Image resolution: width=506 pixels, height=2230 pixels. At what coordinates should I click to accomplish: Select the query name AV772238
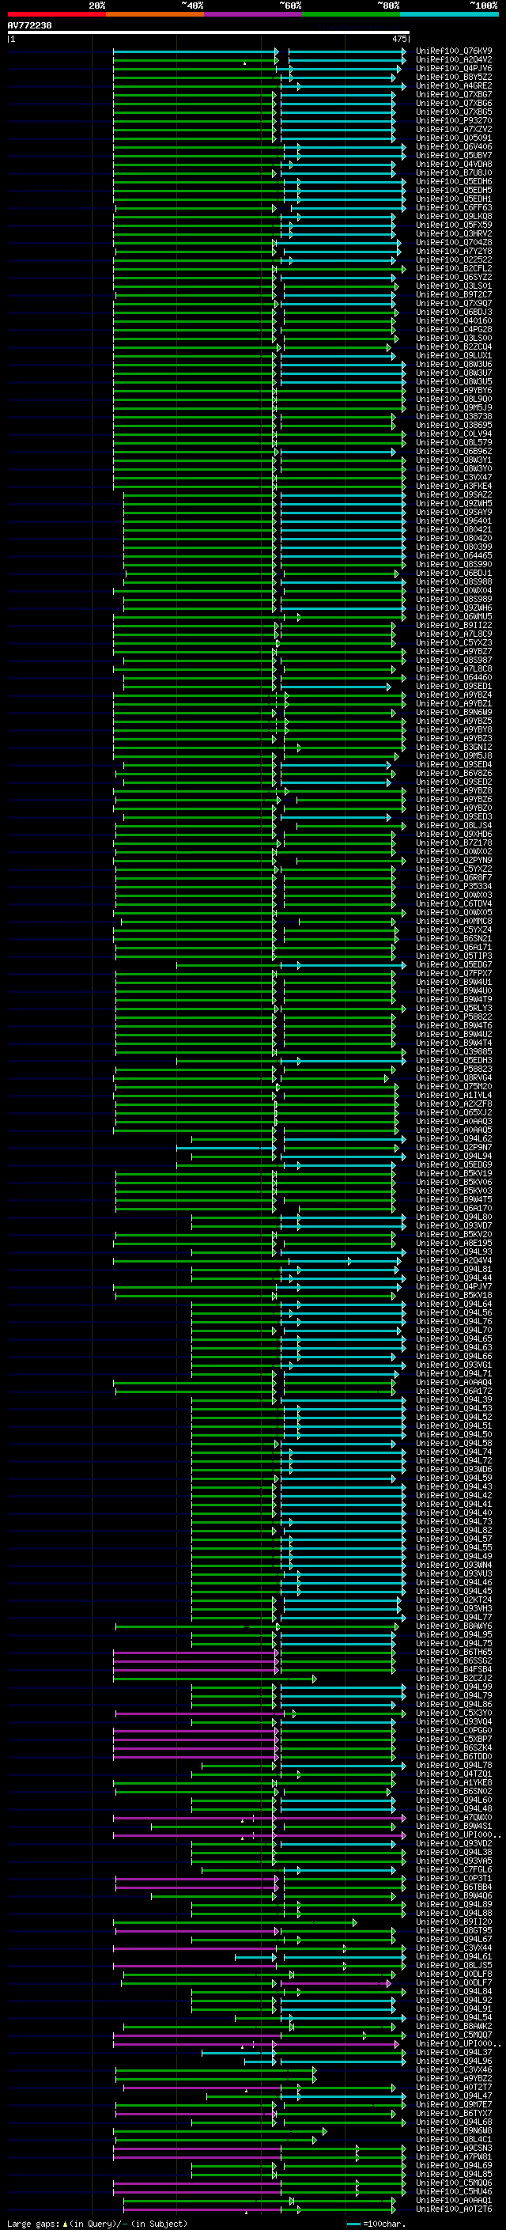[29, 26]
